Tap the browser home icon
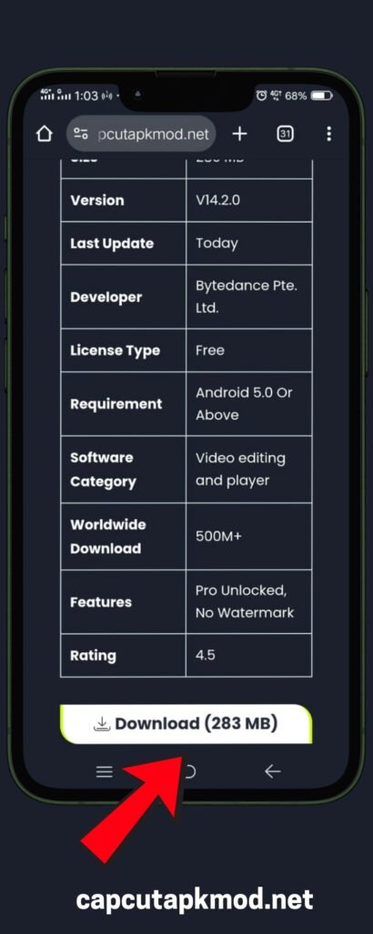Image resolution: width=373 pixels, height=934 pixels. tap(45, 134)
